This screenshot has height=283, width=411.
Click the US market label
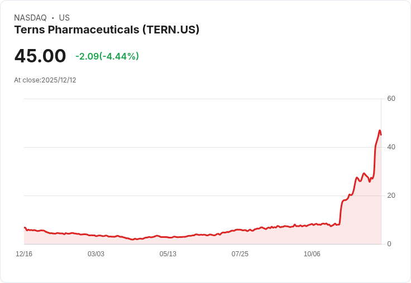(x=64, y=18)
